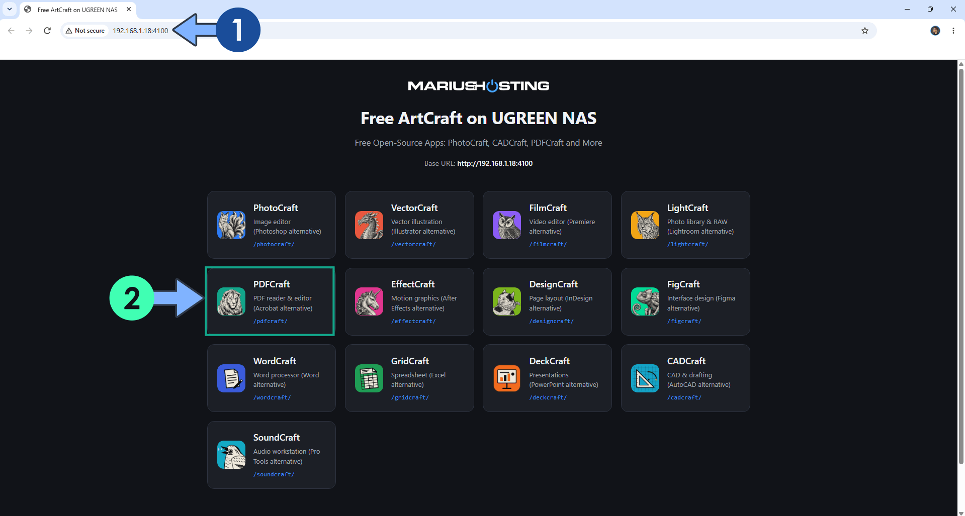
Task: Open the Chrome three-dot menu
Action: [953, 31]
